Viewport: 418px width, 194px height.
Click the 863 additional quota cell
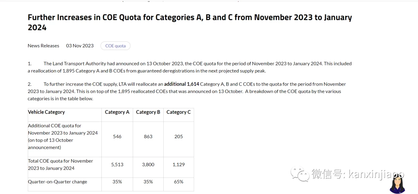click(148, 137)
